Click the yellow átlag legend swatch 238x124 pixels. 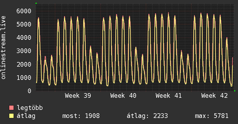pos(12,116)
